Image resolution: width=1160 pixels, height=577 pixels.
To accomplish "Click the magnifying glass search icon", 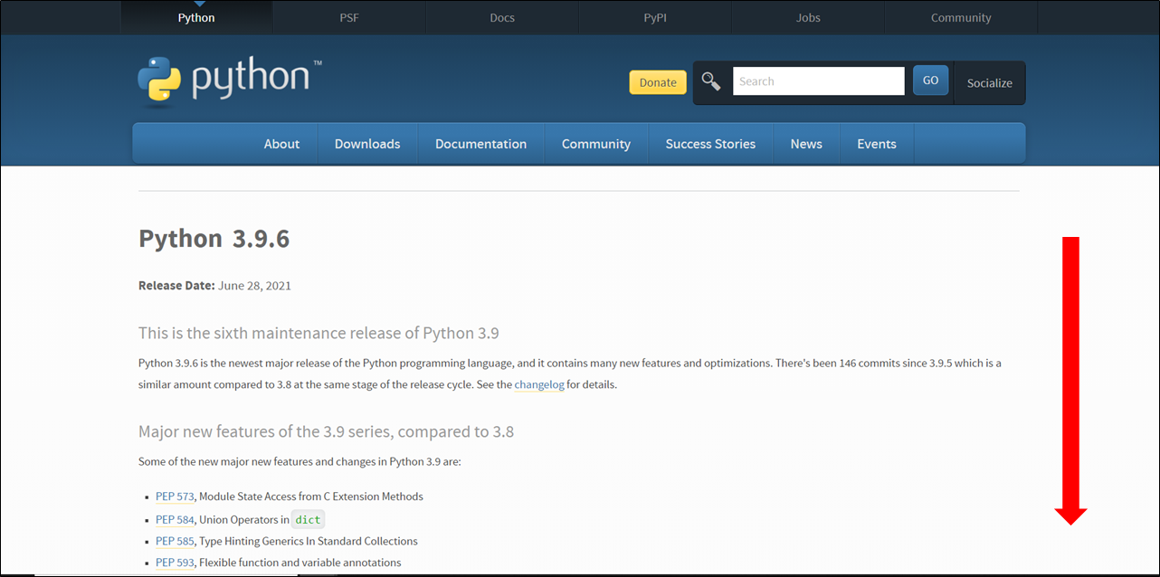I will point(711,81).
